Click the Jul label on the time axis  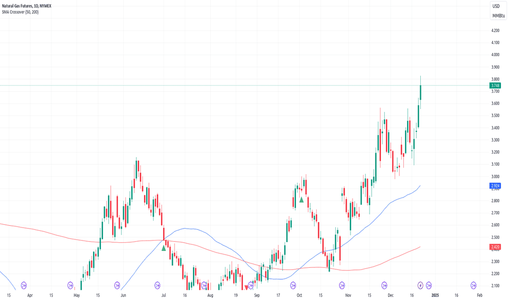point(164,296)
